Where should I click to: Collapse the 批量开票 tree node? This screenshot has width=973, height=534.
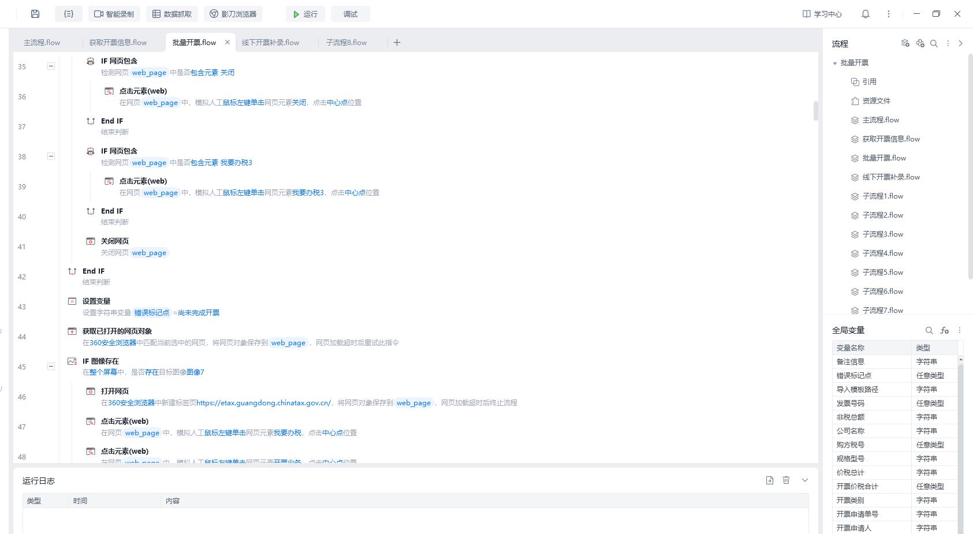pos(835,63)
